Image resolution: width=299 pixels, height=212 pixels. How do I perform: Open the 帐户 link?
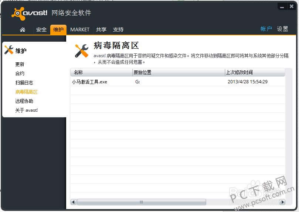266,29
